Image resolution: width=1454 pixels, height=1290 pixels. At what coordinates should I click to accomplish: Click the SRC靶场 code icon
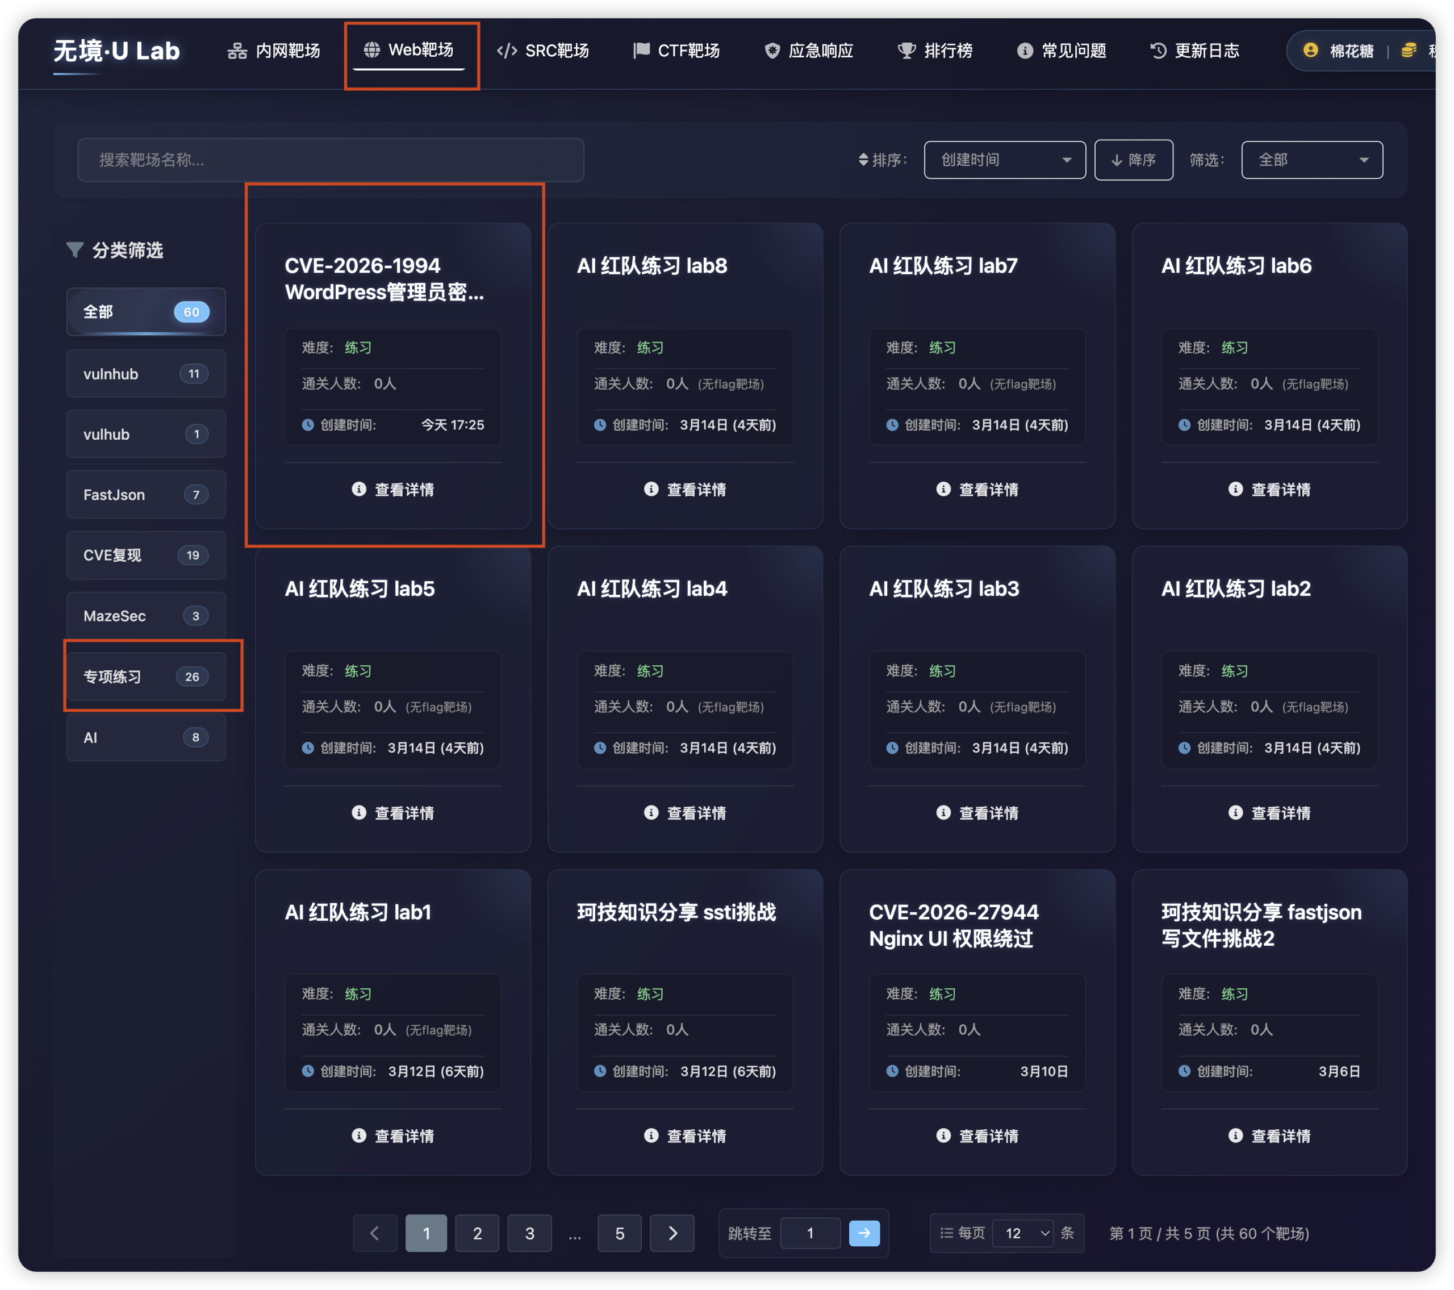coord(507,51)
